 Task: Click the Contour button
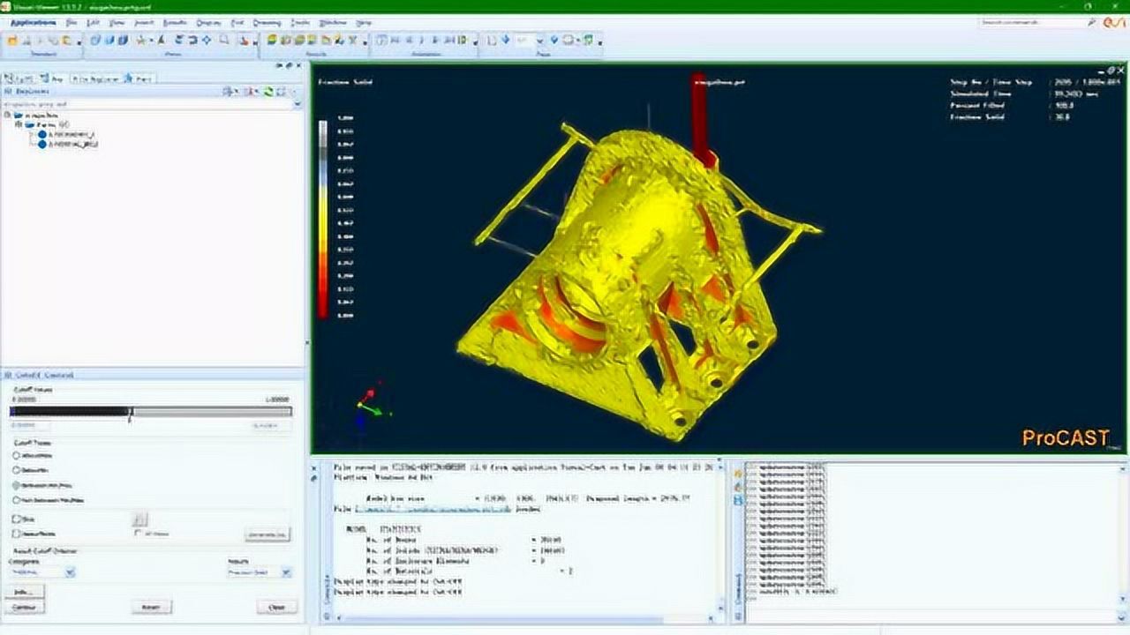24,608
